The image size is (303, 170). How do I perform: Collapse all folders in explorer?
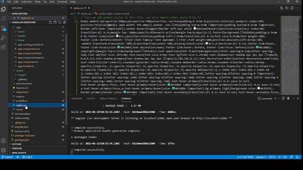(64, 22)
